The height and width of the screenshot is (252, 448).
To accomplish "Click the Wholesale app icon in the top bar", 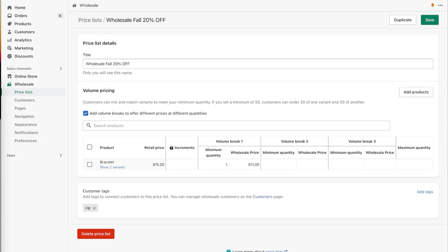I will click(x=74, y=5).
